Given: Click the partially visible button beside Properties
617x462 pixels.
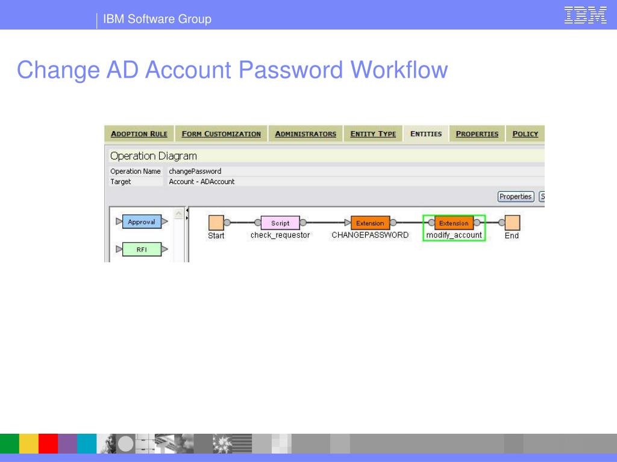Looking at the screenshot, I should click(x=542, y=197).
